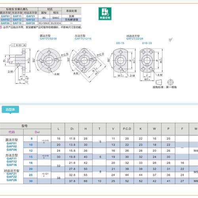
Task: Select GAF06 in the material table
Action: (x=5, y=23)
